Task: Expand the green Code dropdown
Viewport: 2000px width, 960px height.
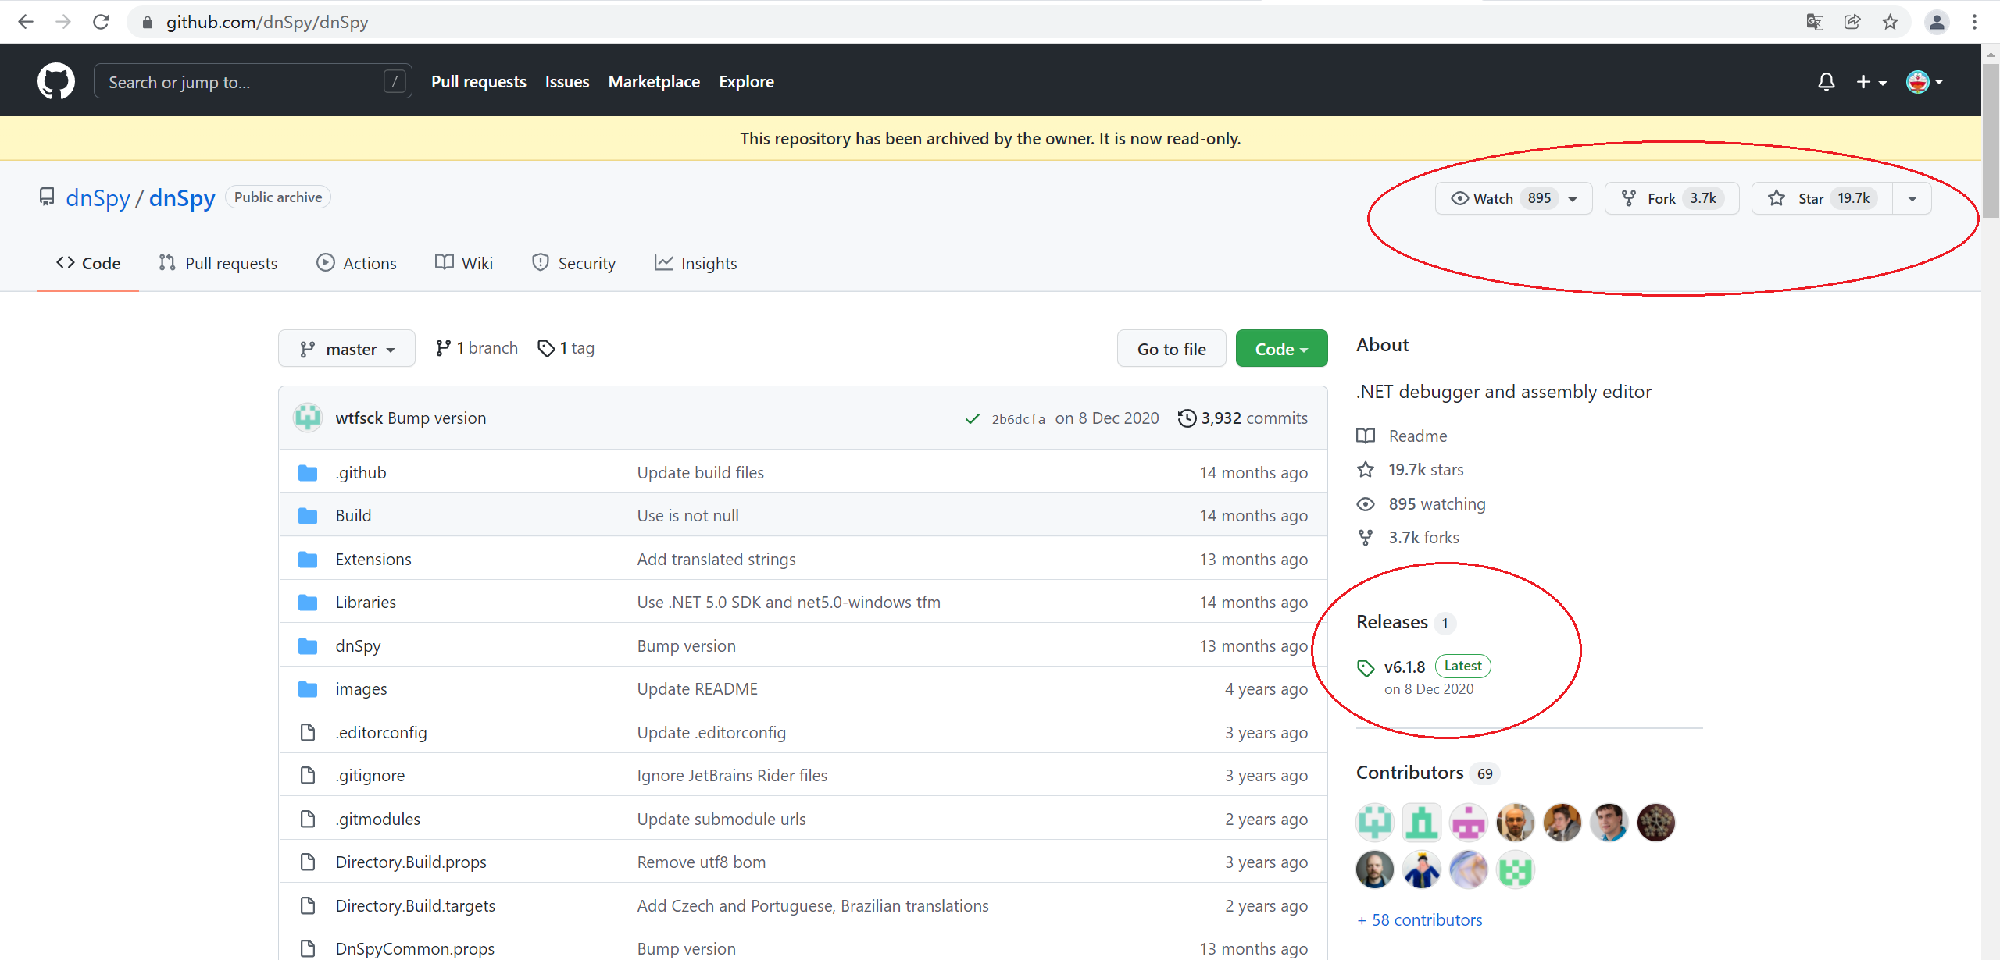Action: (1281, 348)
